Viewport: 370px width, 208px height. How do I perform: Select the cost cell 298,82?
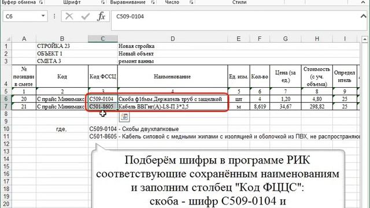pos(317,106)
